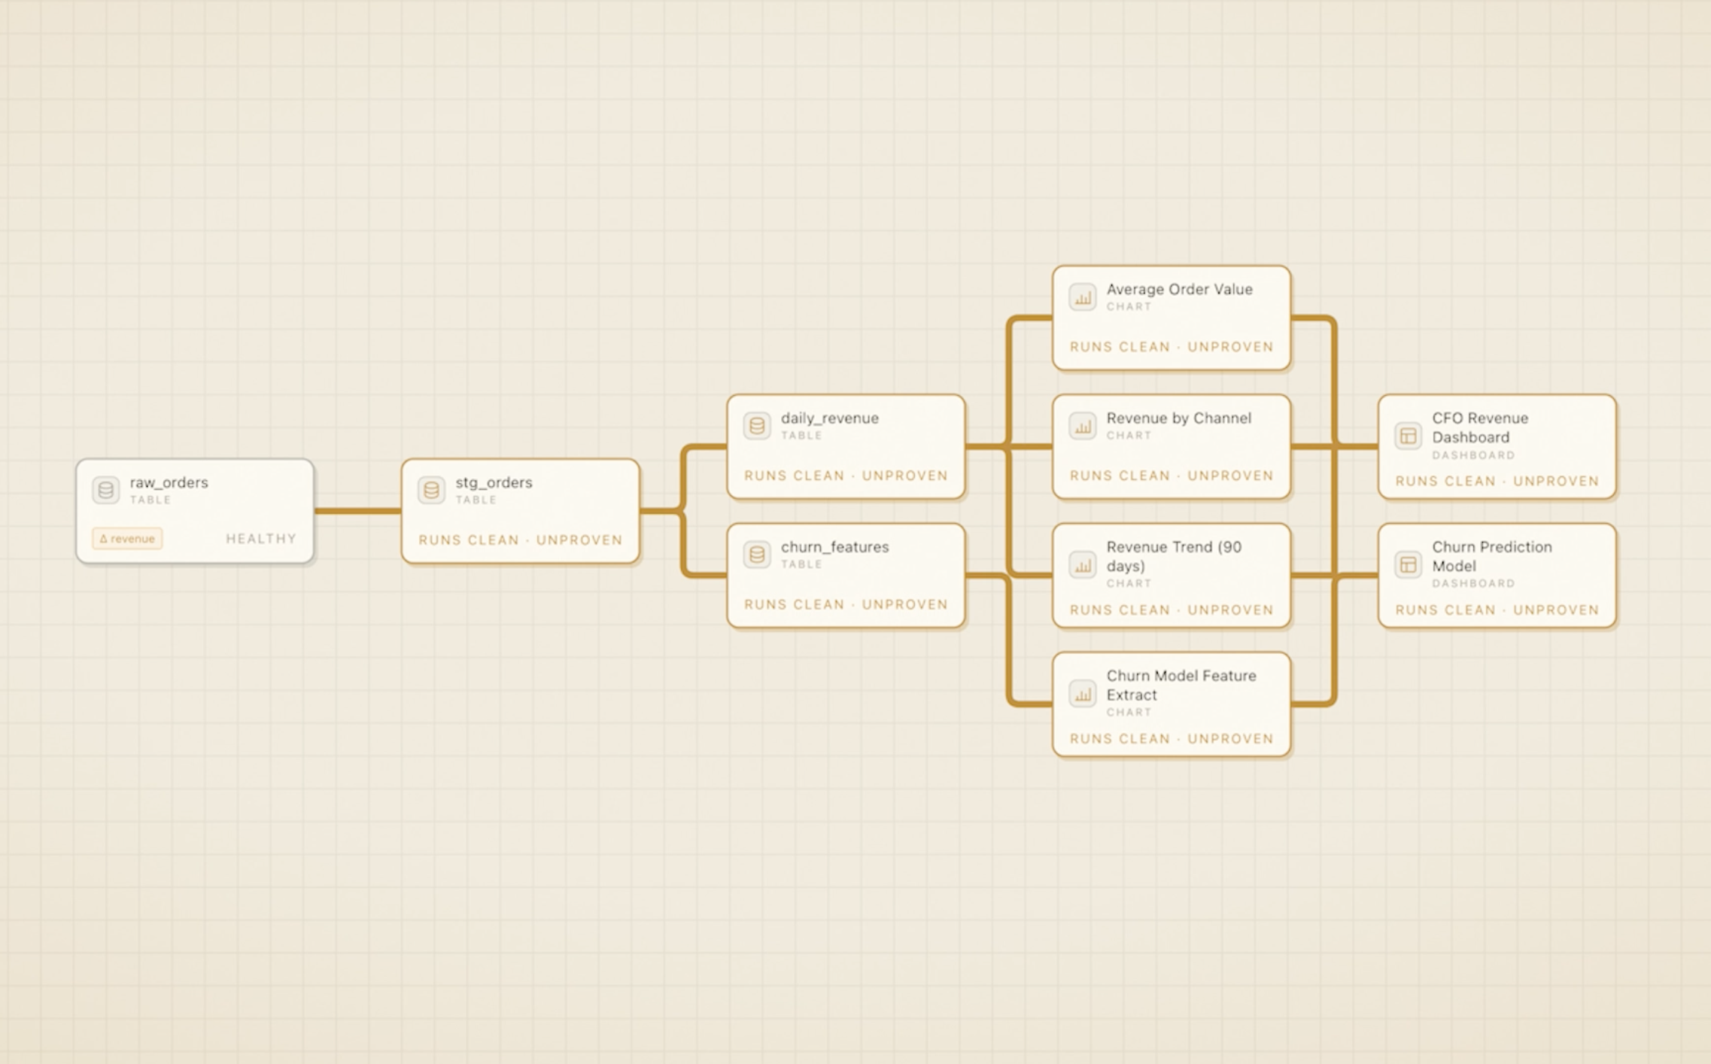The width and height of the screenshot is (1711, 1064).
Task: Click Churn Prediction Model status line
Action: tap(1497, 610)
